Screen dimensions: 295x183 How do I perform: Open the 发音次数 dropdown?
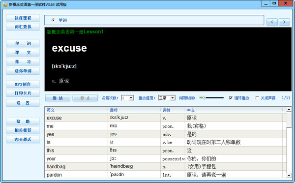[x=127, y=98]
